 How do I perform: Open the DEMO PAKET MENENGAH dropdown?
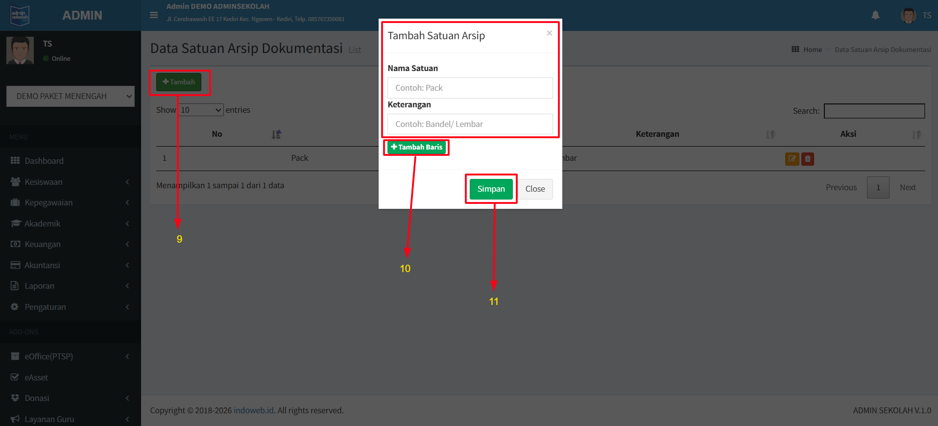click(71, 97)
